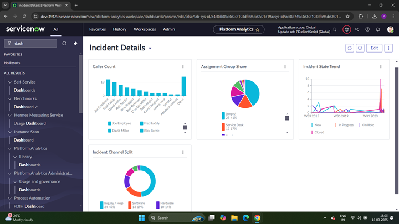Viewport: 399px width, 224px height.
Task: Launch Microsoft Edge from taskbar
Action: (245, 218)
